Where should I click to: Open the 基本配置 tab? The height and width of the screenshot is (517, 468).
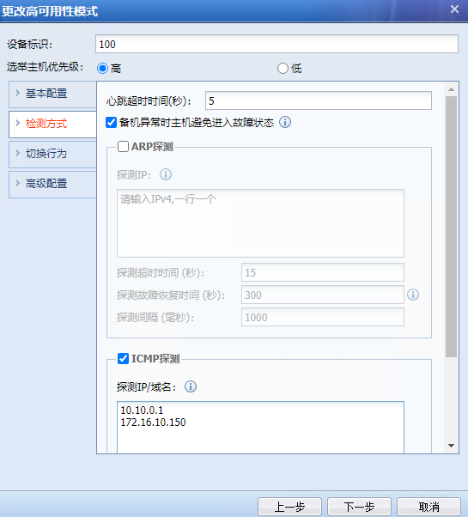pos(52,94)
